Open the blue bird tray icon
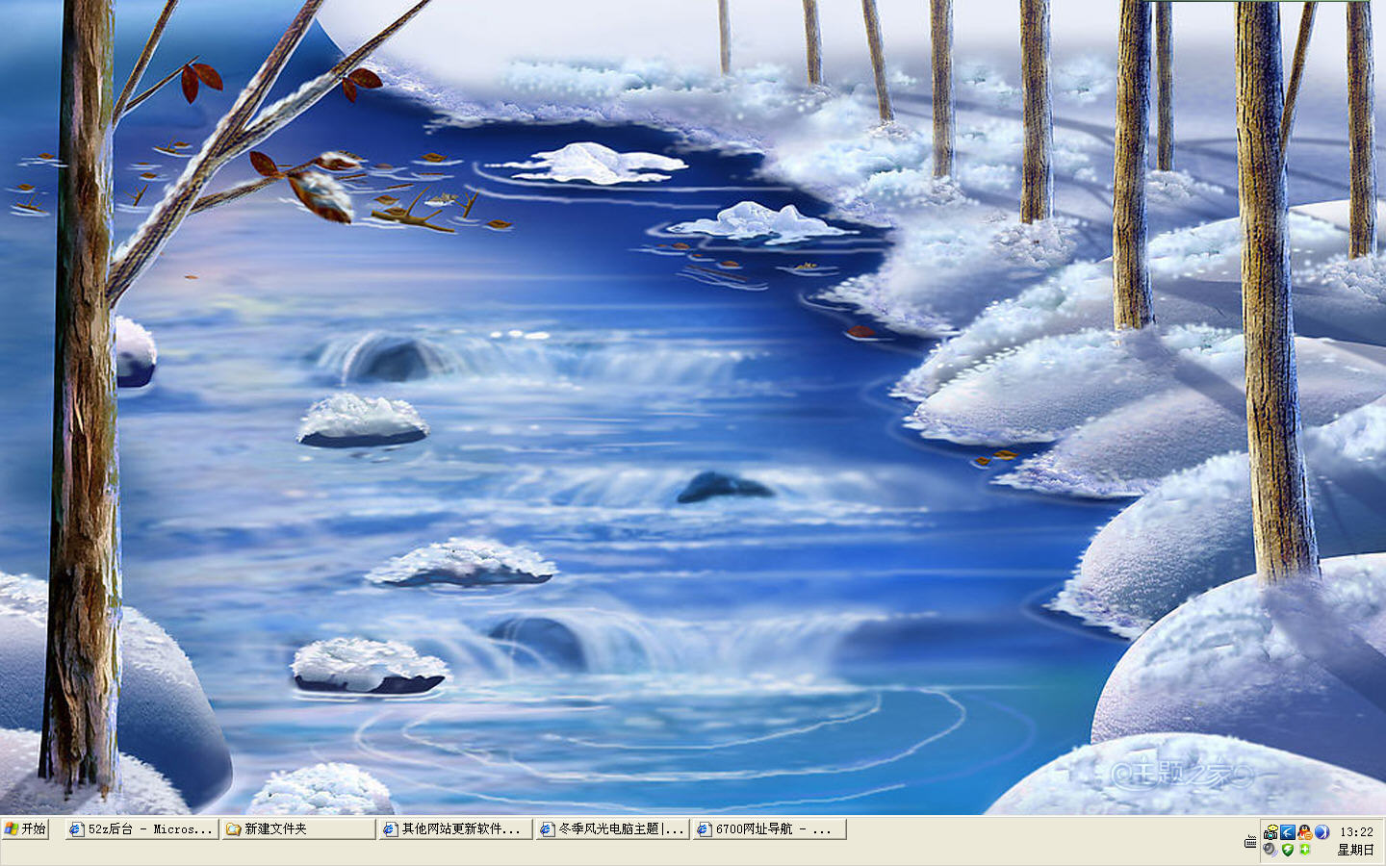The height and width of the screenshot is (866, 1386). (1288, 832)
